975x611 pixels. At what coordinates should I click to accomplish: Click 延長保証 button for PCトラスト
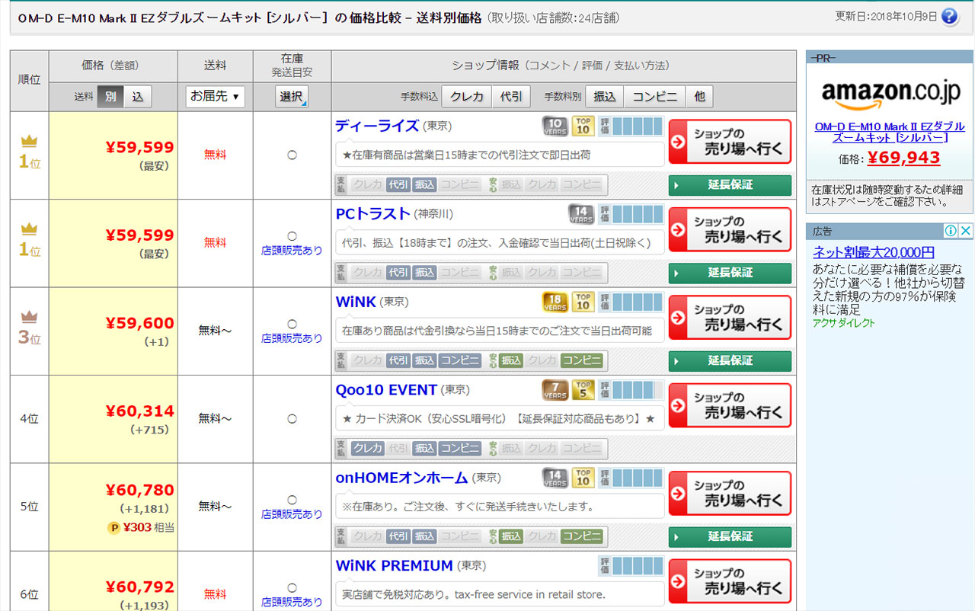click(x=730, y=273)
